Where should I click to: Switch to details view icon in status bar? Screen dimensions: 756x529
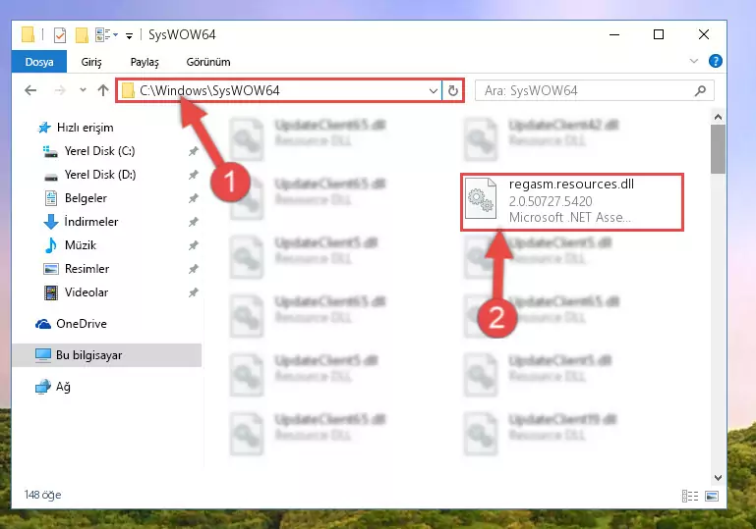point(690,496)
